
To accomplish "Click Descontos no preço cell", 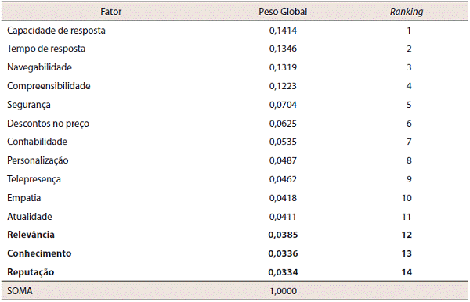I will point(49,124).
